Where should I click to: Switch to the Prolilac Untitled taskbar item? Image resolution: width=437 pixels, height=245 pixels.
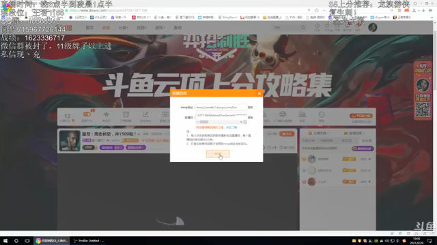click(89, 241)
